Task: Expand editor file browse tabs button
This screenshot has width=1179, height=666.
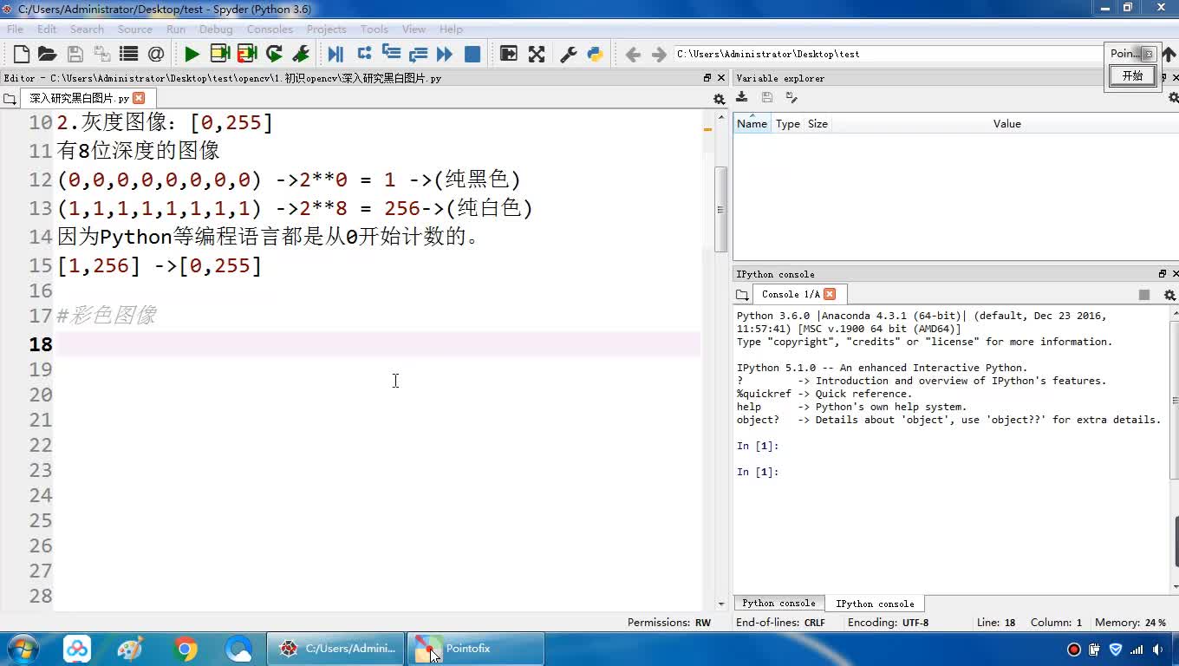Action: pos(10,99)
